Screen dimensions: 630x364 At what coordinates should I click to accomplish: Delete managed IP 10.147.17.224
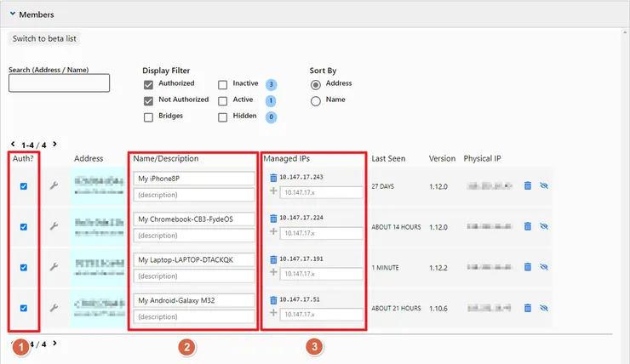pyautogui.click(x=273, y=218)
